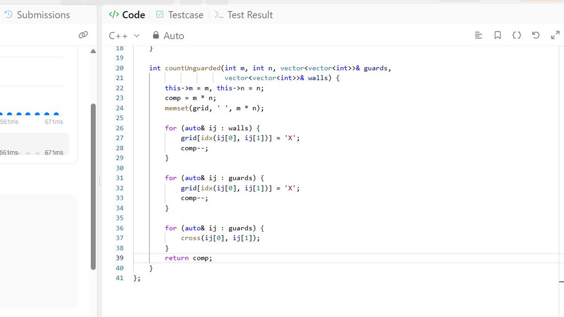Screen dimensions: 564x317
Task: Expand the editor to fullscreen
Action: [555, 35]
